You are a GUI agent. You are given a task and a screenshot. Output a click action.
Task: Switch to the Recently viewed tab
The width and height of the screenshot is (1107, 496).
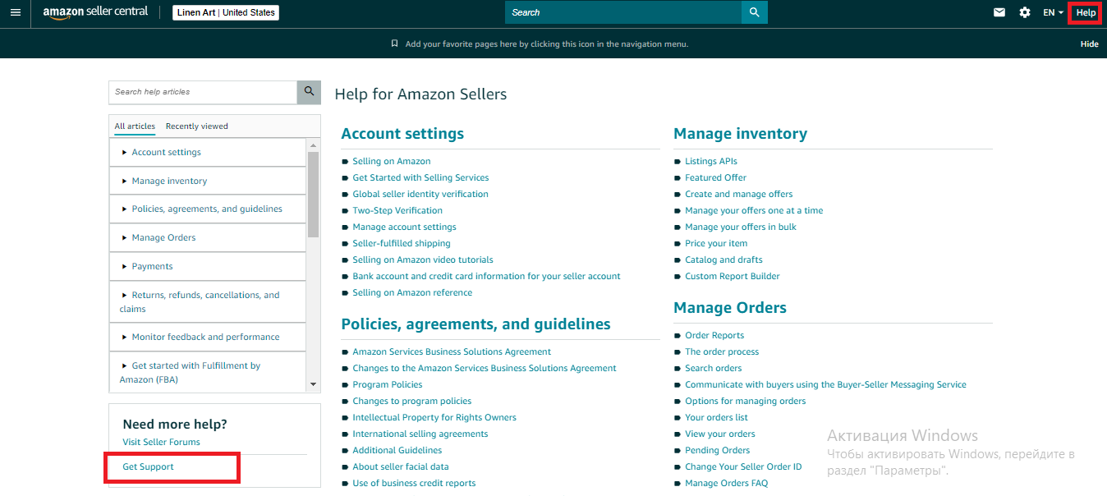196,126
